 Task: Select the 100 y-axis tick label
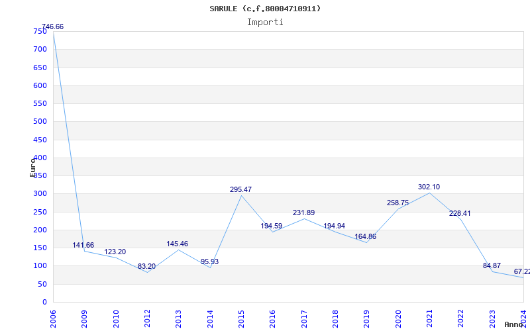(40, 266)
